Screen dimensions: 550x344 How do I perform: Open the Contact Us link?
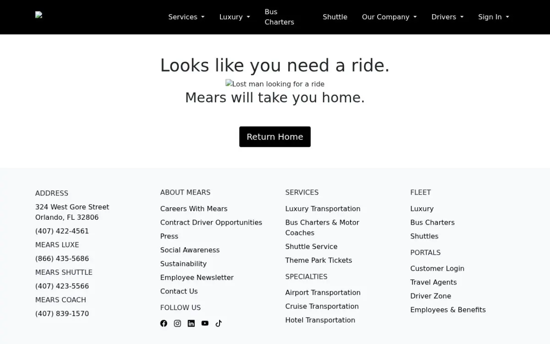pyautogui.click(x=179, y=291)
